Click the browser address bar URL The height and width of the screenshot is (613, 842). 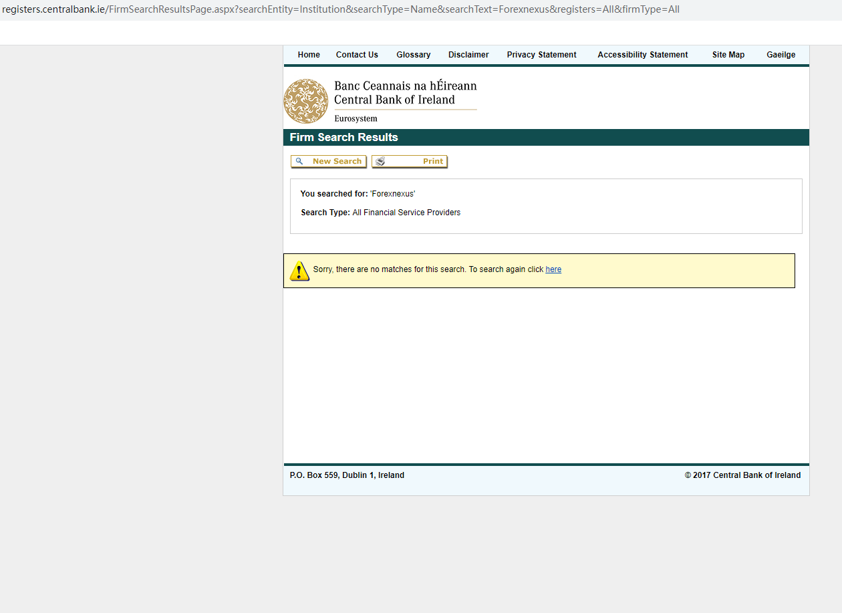click(x=341, y=9)
